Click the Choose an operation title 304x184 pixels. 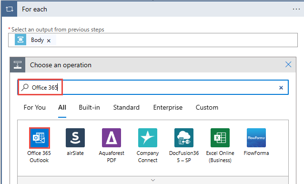pyautogui.click(x=61, y=65)
